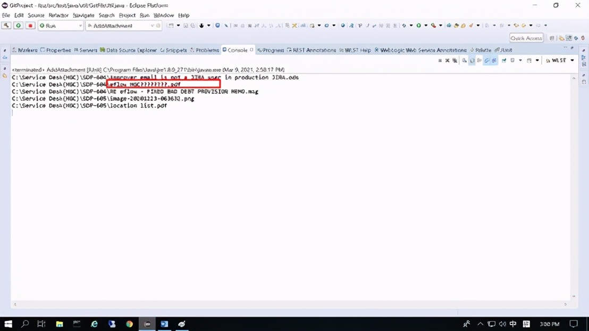589x331 pixels.
Task: Click the yellow Open Type folder icon
Action: pos(456,26)
